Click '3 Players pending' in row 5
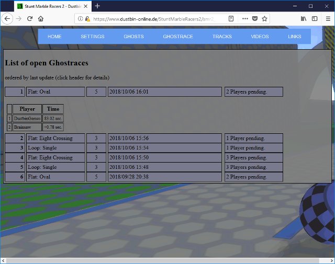Viewport: 335px width, 264px height. pos(254,167)
